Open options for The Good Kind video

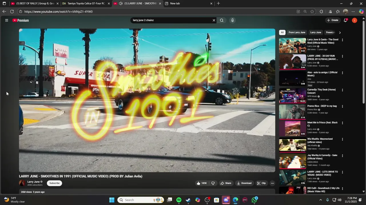coord(342,40)
